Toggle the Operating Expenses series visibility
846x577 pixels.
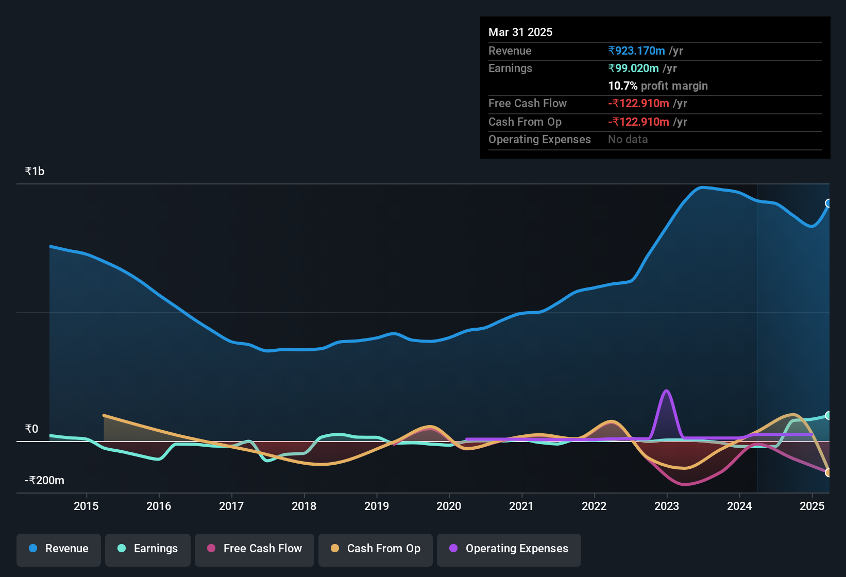point(509,549)
